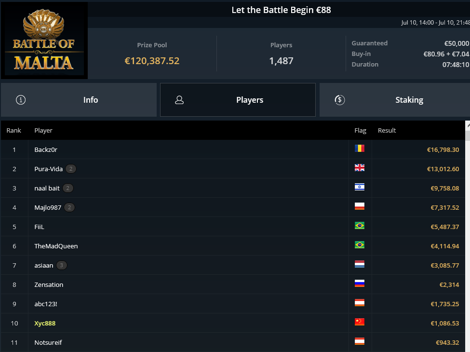Click player TheMadQueen in the list
Viewport: 470px width, 352px height.
click(56, 246)
